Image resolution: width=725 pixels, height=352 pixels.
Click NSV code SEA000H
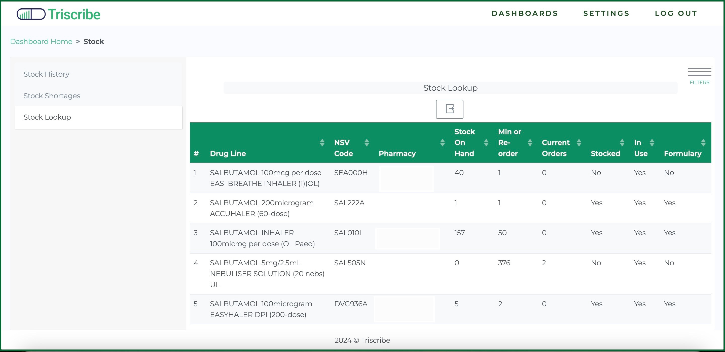coord(351,173)
